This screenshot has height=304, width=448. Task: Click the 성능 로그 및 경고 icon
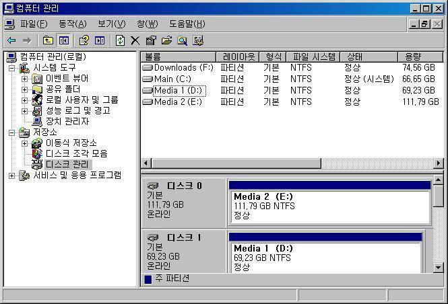click(x=37, y=111)
